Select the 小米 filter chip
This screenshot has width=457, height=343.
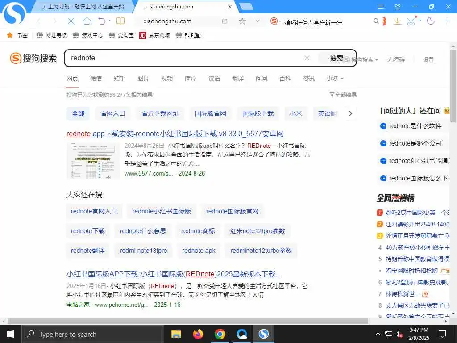point(296,113)
